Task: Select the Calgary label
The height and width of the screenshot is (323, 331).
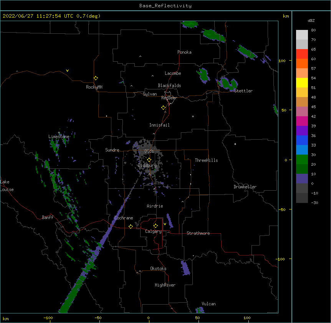Action: coord(153,231)
